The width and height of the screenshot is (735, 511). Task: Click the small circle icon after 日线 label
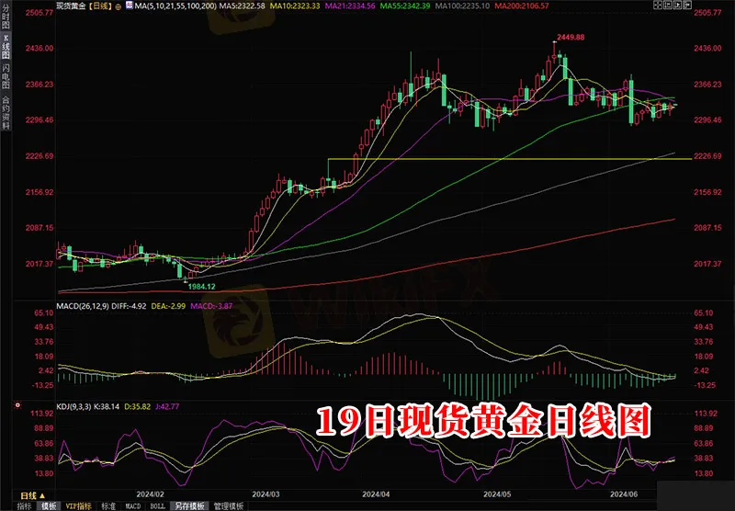coord(118,6)
